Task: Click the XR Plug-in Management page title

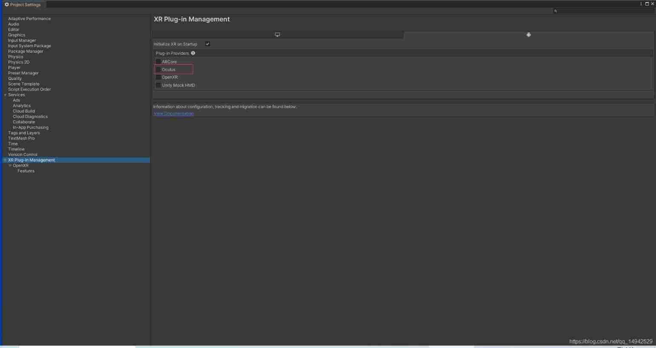Action: tap(192, 19)
